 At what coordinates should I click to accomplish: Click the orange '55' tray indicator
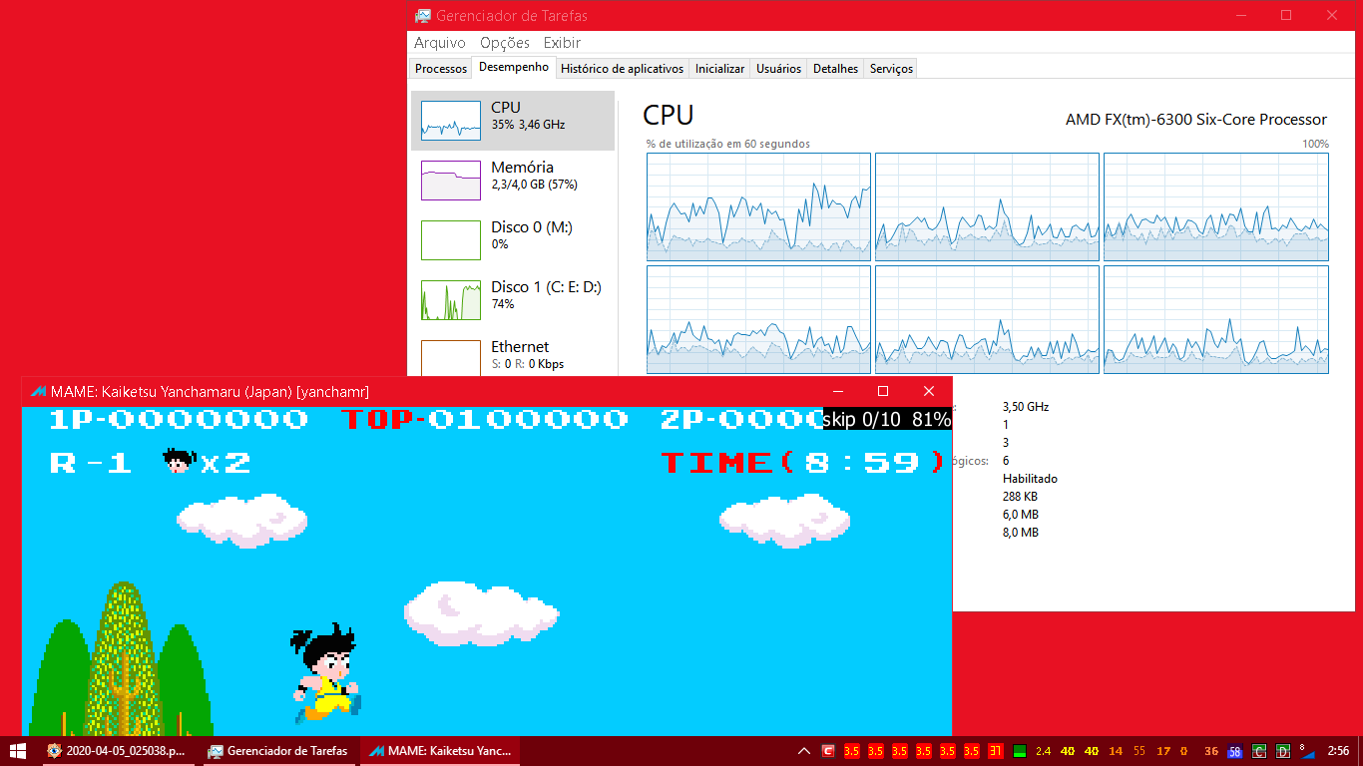pyautogui.click(x=1139, y=751)
